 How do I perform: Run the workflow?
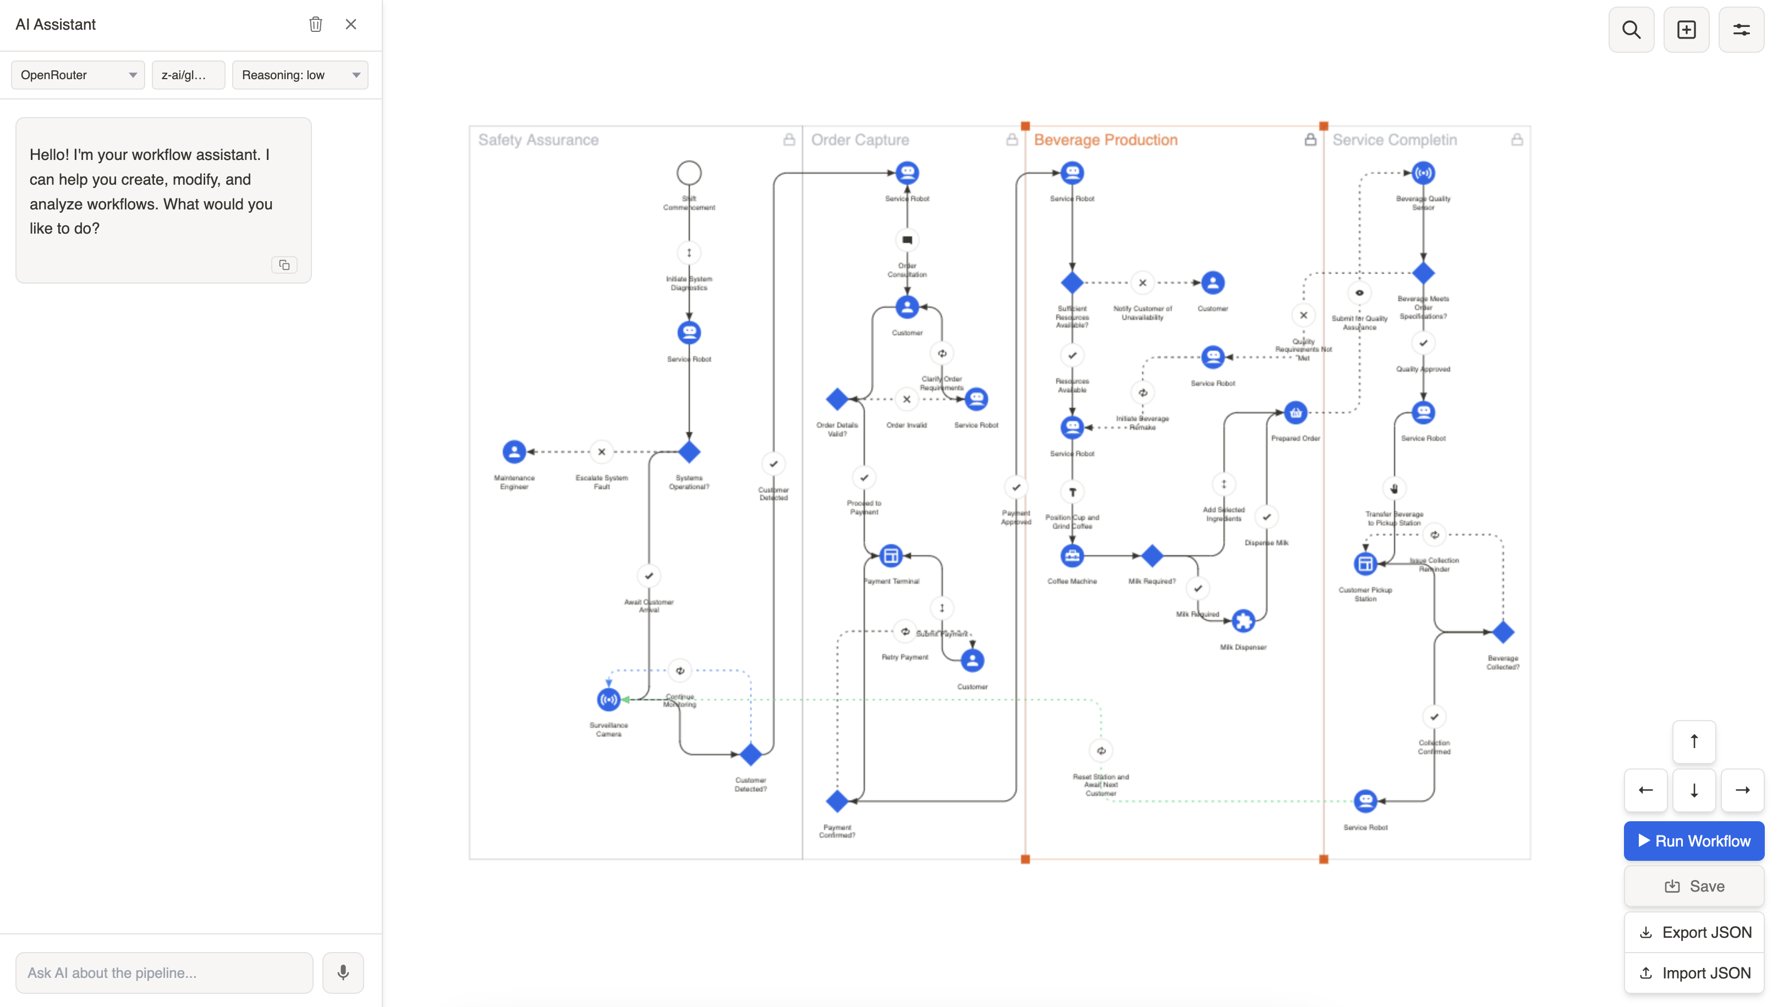[1694, 841]
